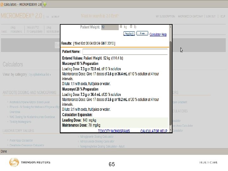Image resolution: width=228 pixels, height=171 pixels.
Task: Open Trissel's IV Compatibility tool
Action: pyautogui.click(x=35, y=29)
